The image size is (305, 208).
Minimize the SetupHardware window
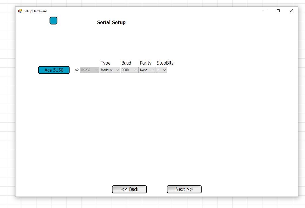click(x=265, y=11)
